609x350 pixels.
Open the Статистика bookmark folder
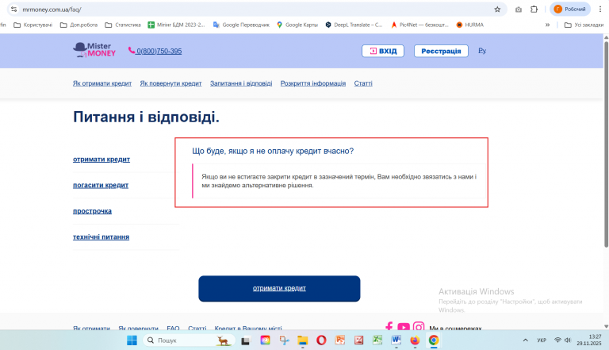[x=123, y=25]
